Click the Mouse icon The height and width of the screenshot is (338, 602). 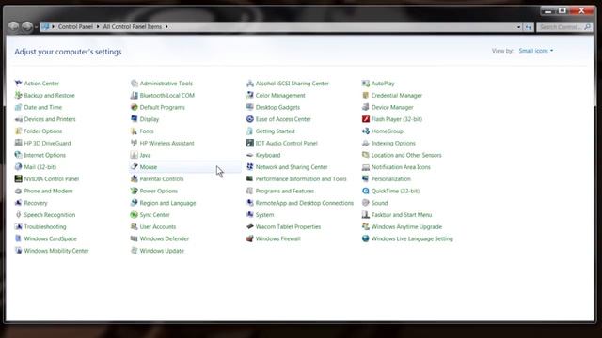point(134,167)
